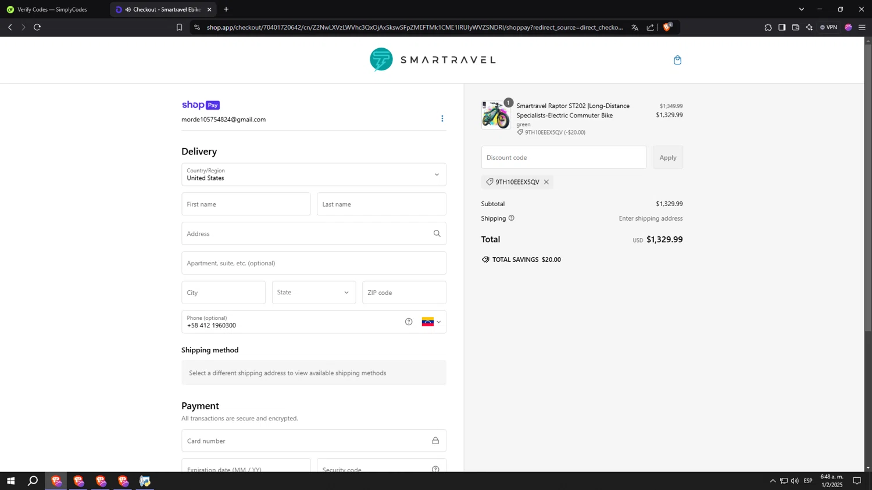Open the volume control in tray
The image size is (872, 490).
pyautogui.click(x=795, y=481)
